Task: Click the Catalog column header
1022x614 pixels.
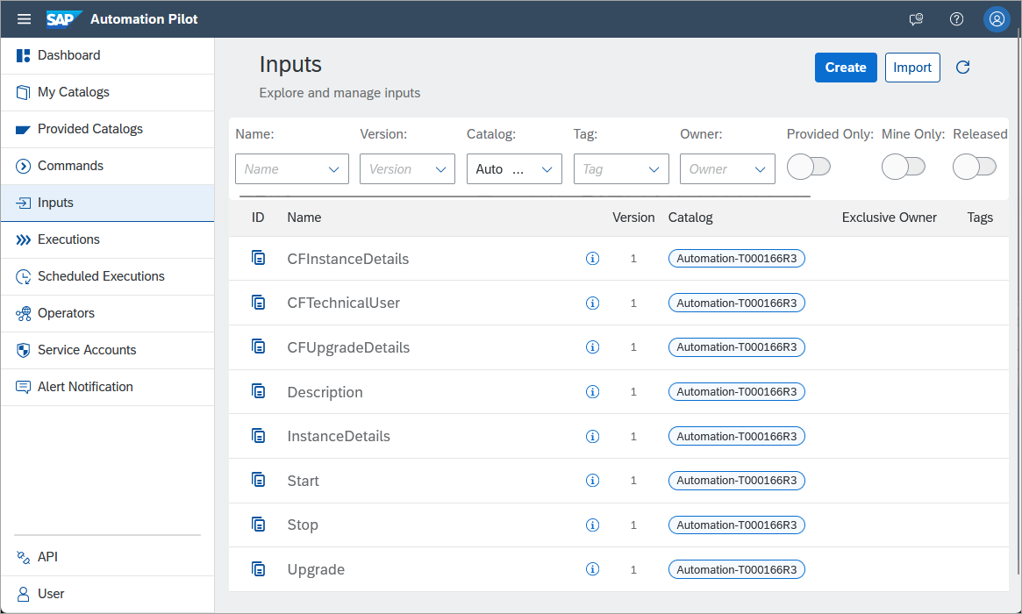Action: point(690,218)
